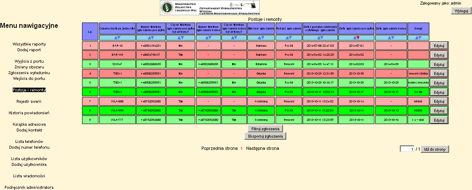Click up arrow under Numer telefonu zgłoszenia początku
Viewport: 472px width, 190px height.
pos(149,38)
